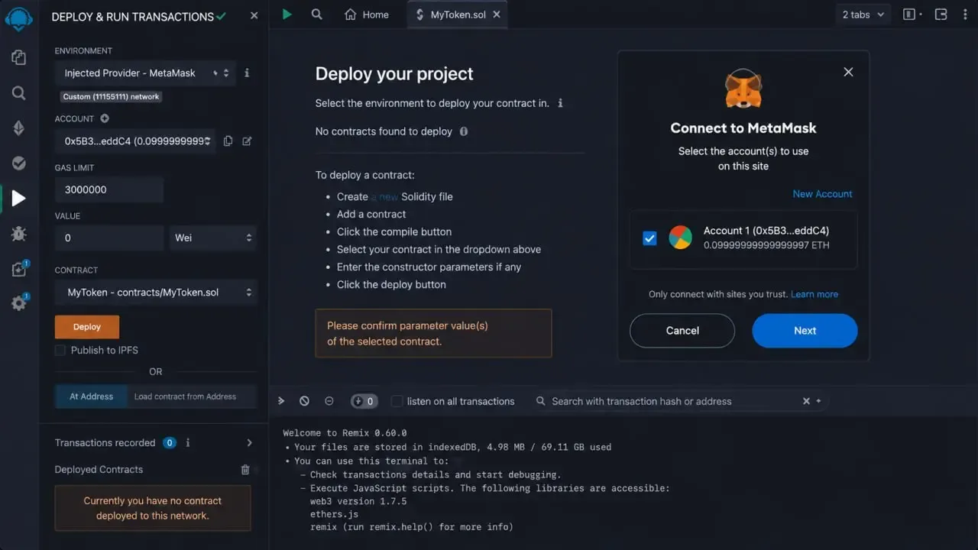Open the file Search sidebar icon
The image size is (978, 550).
[18, 93]
